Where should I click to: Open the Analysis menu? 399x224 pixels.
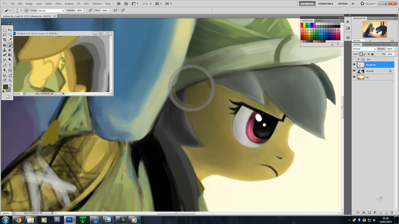click(x=69, y=4)
